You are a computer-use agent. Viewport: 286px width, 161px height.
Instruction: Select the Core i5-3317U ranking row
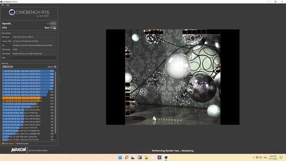click(x=28, y=140)
